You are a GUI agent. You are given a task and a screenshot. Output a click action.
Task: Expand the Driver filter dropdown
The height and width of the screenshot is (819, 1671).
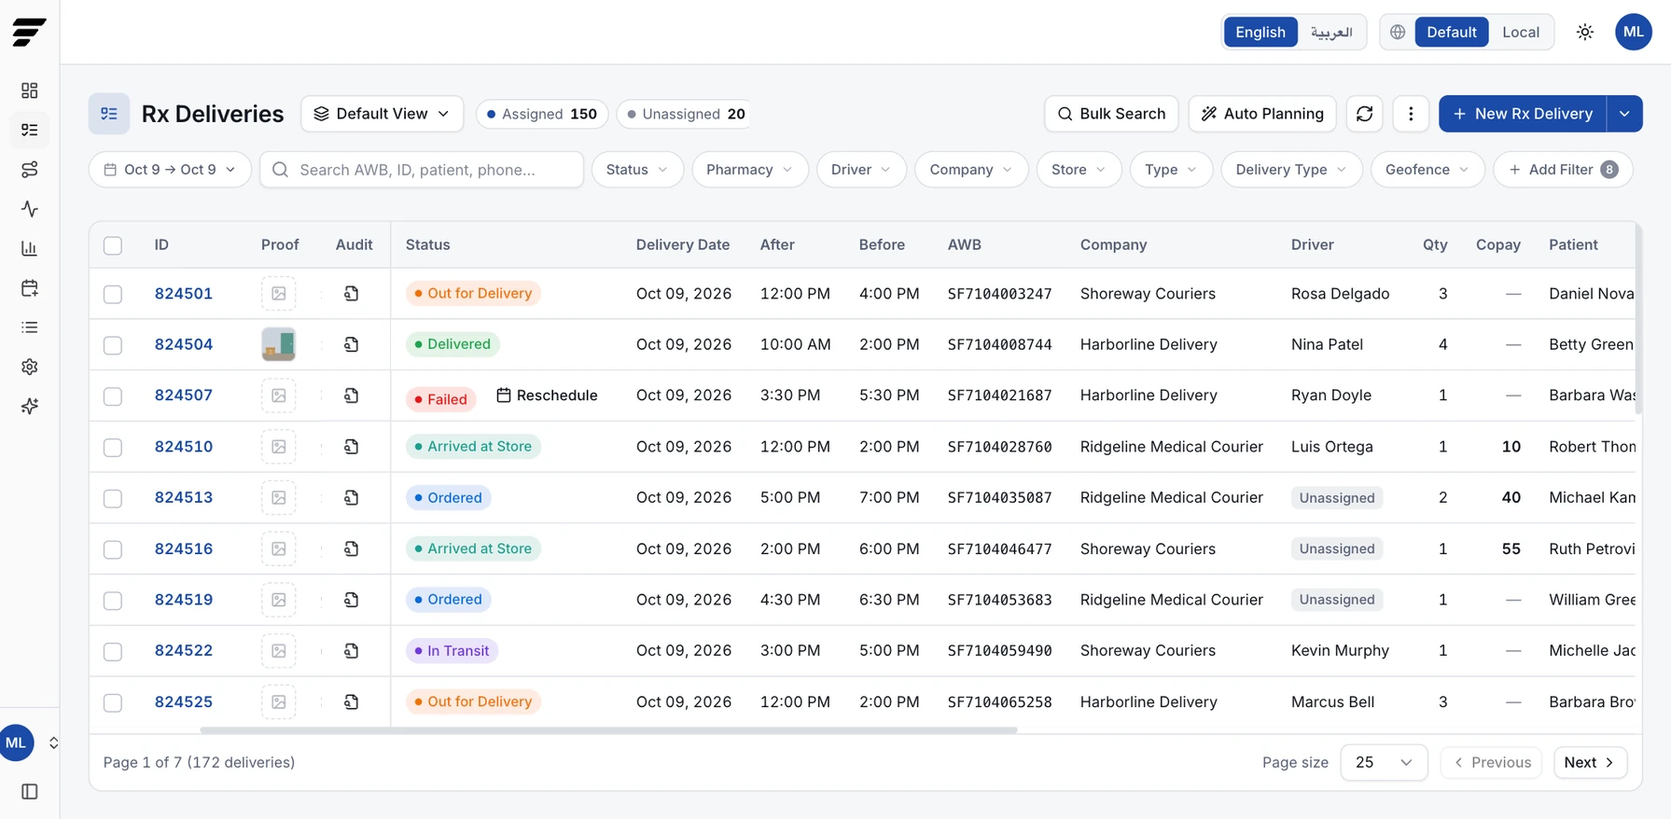(x=861, y=170)
